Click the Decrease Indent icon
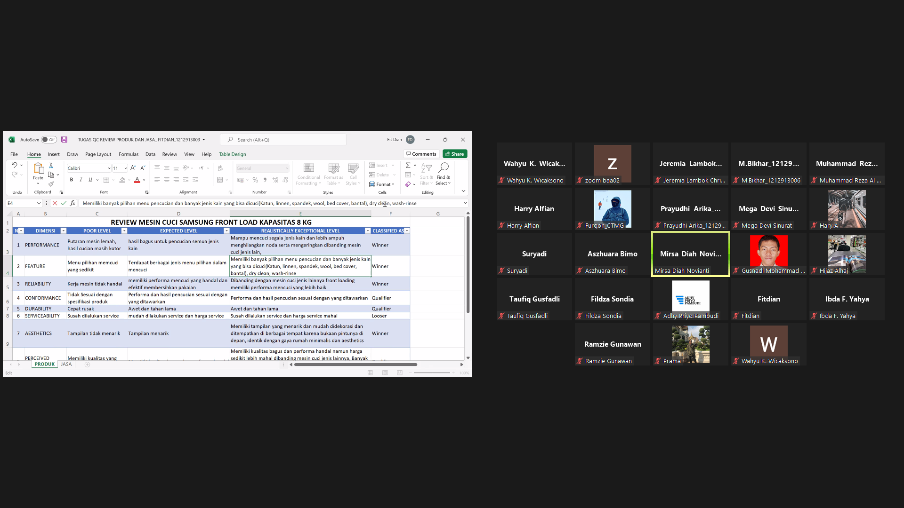 tap(186, 180)
